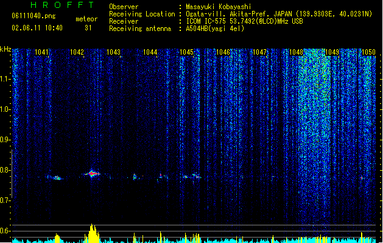This screenshot has width=383, height=243.
Task: Click the date stamp 02.06.11 10:40
Action: click(37, 28)
